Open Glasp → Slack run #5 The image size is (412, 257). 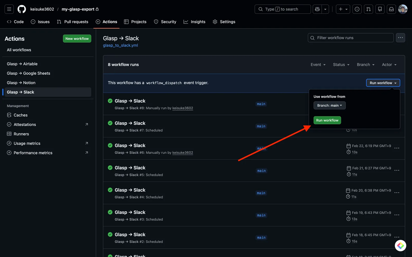(x=130, y=168)
